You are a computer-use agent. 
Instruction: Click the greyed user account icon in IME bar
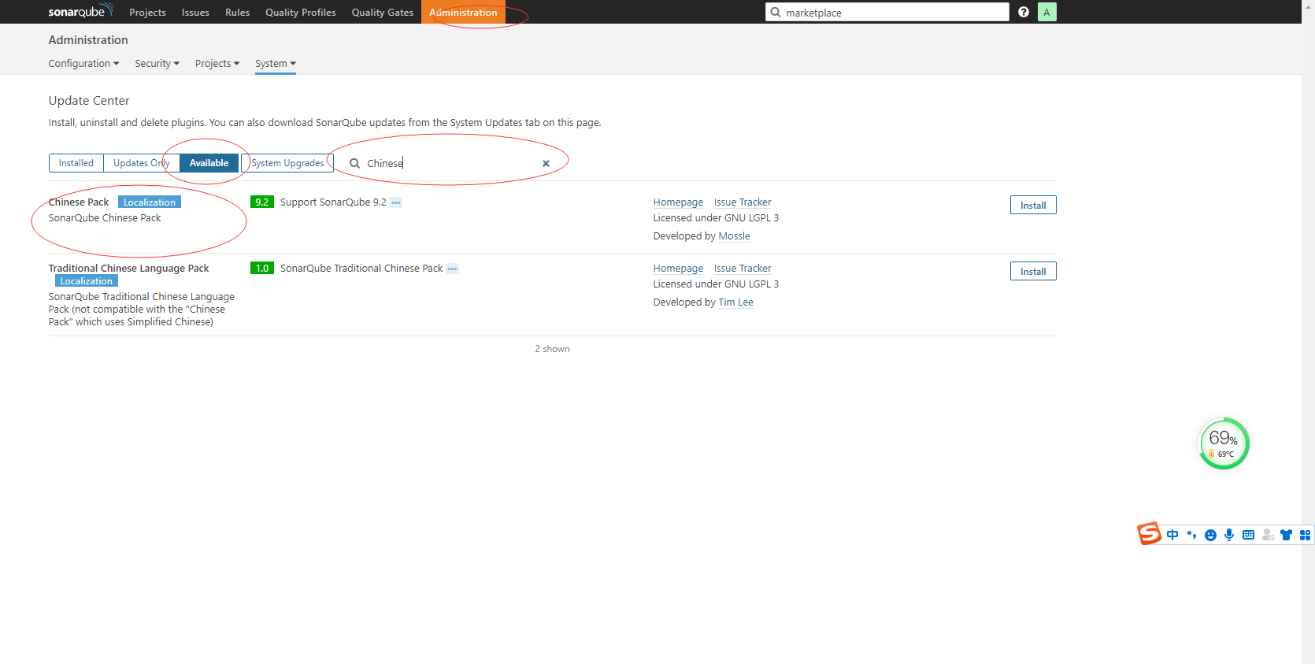point(1268,535)
